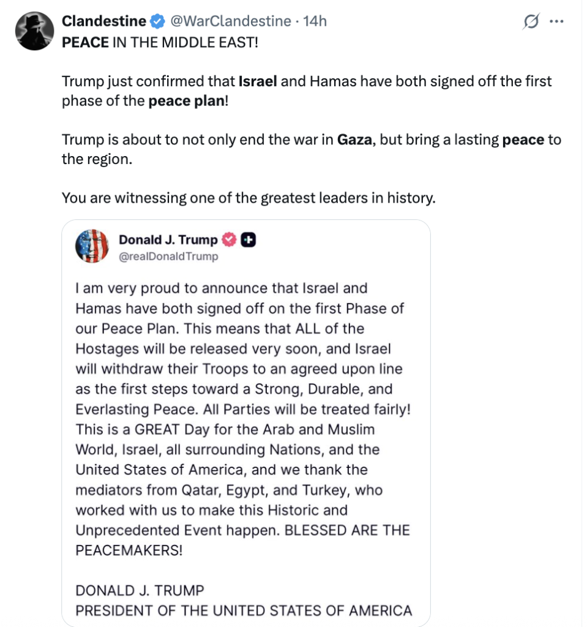Viewport: 587px width, 627px height.
Task: Click the bold PEACE keyword in the headline
Action: tap(85, 45)
